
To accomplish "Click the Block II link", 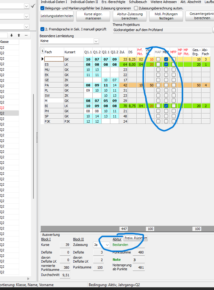I will pyautogui.click(x=78, y=239).
